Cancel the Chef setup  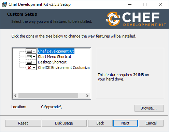(x=151, y=123)
